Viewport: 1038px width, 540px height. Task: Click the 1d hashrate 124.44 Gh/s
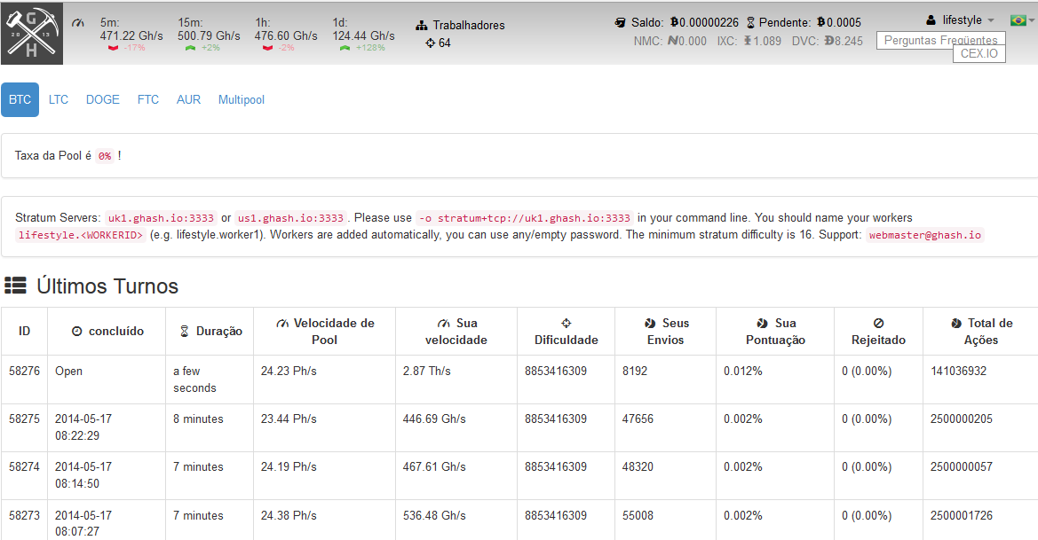363,35
